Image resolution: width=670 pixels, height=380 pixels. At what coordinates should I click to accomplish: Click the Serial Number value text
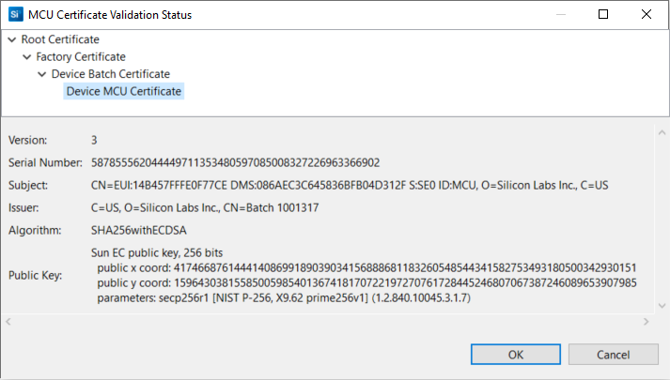235,162
